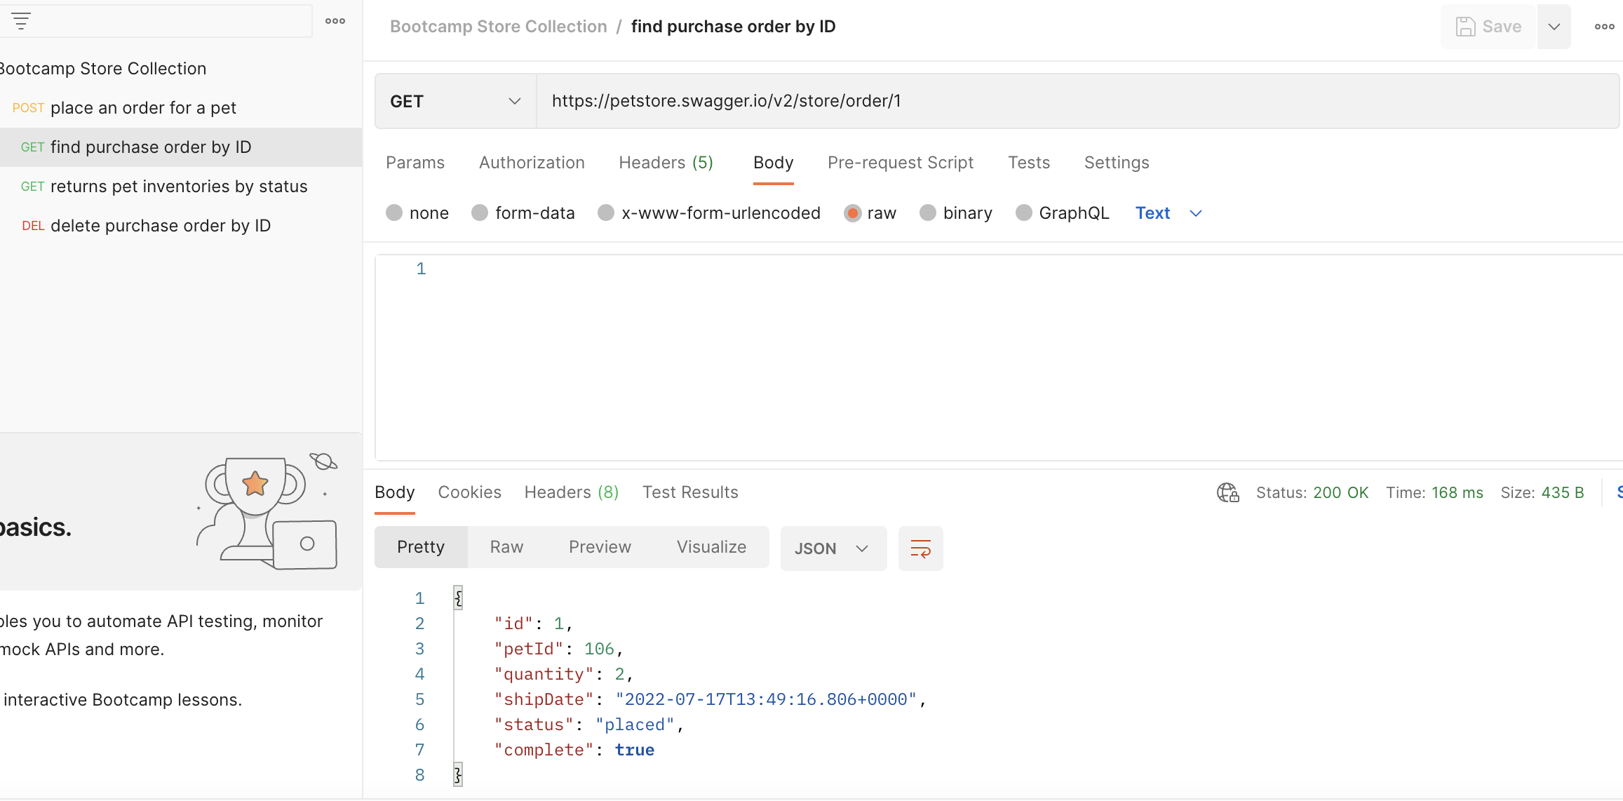Click the Save request button
This screenshot has width=1623, height=801.
point(1489,27)
